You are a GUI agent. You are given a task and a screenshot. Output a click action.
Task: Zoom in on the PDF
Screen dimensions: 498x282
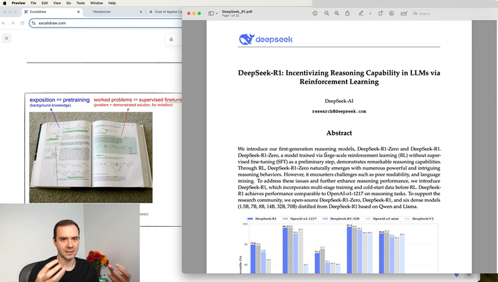click(337, 13)
